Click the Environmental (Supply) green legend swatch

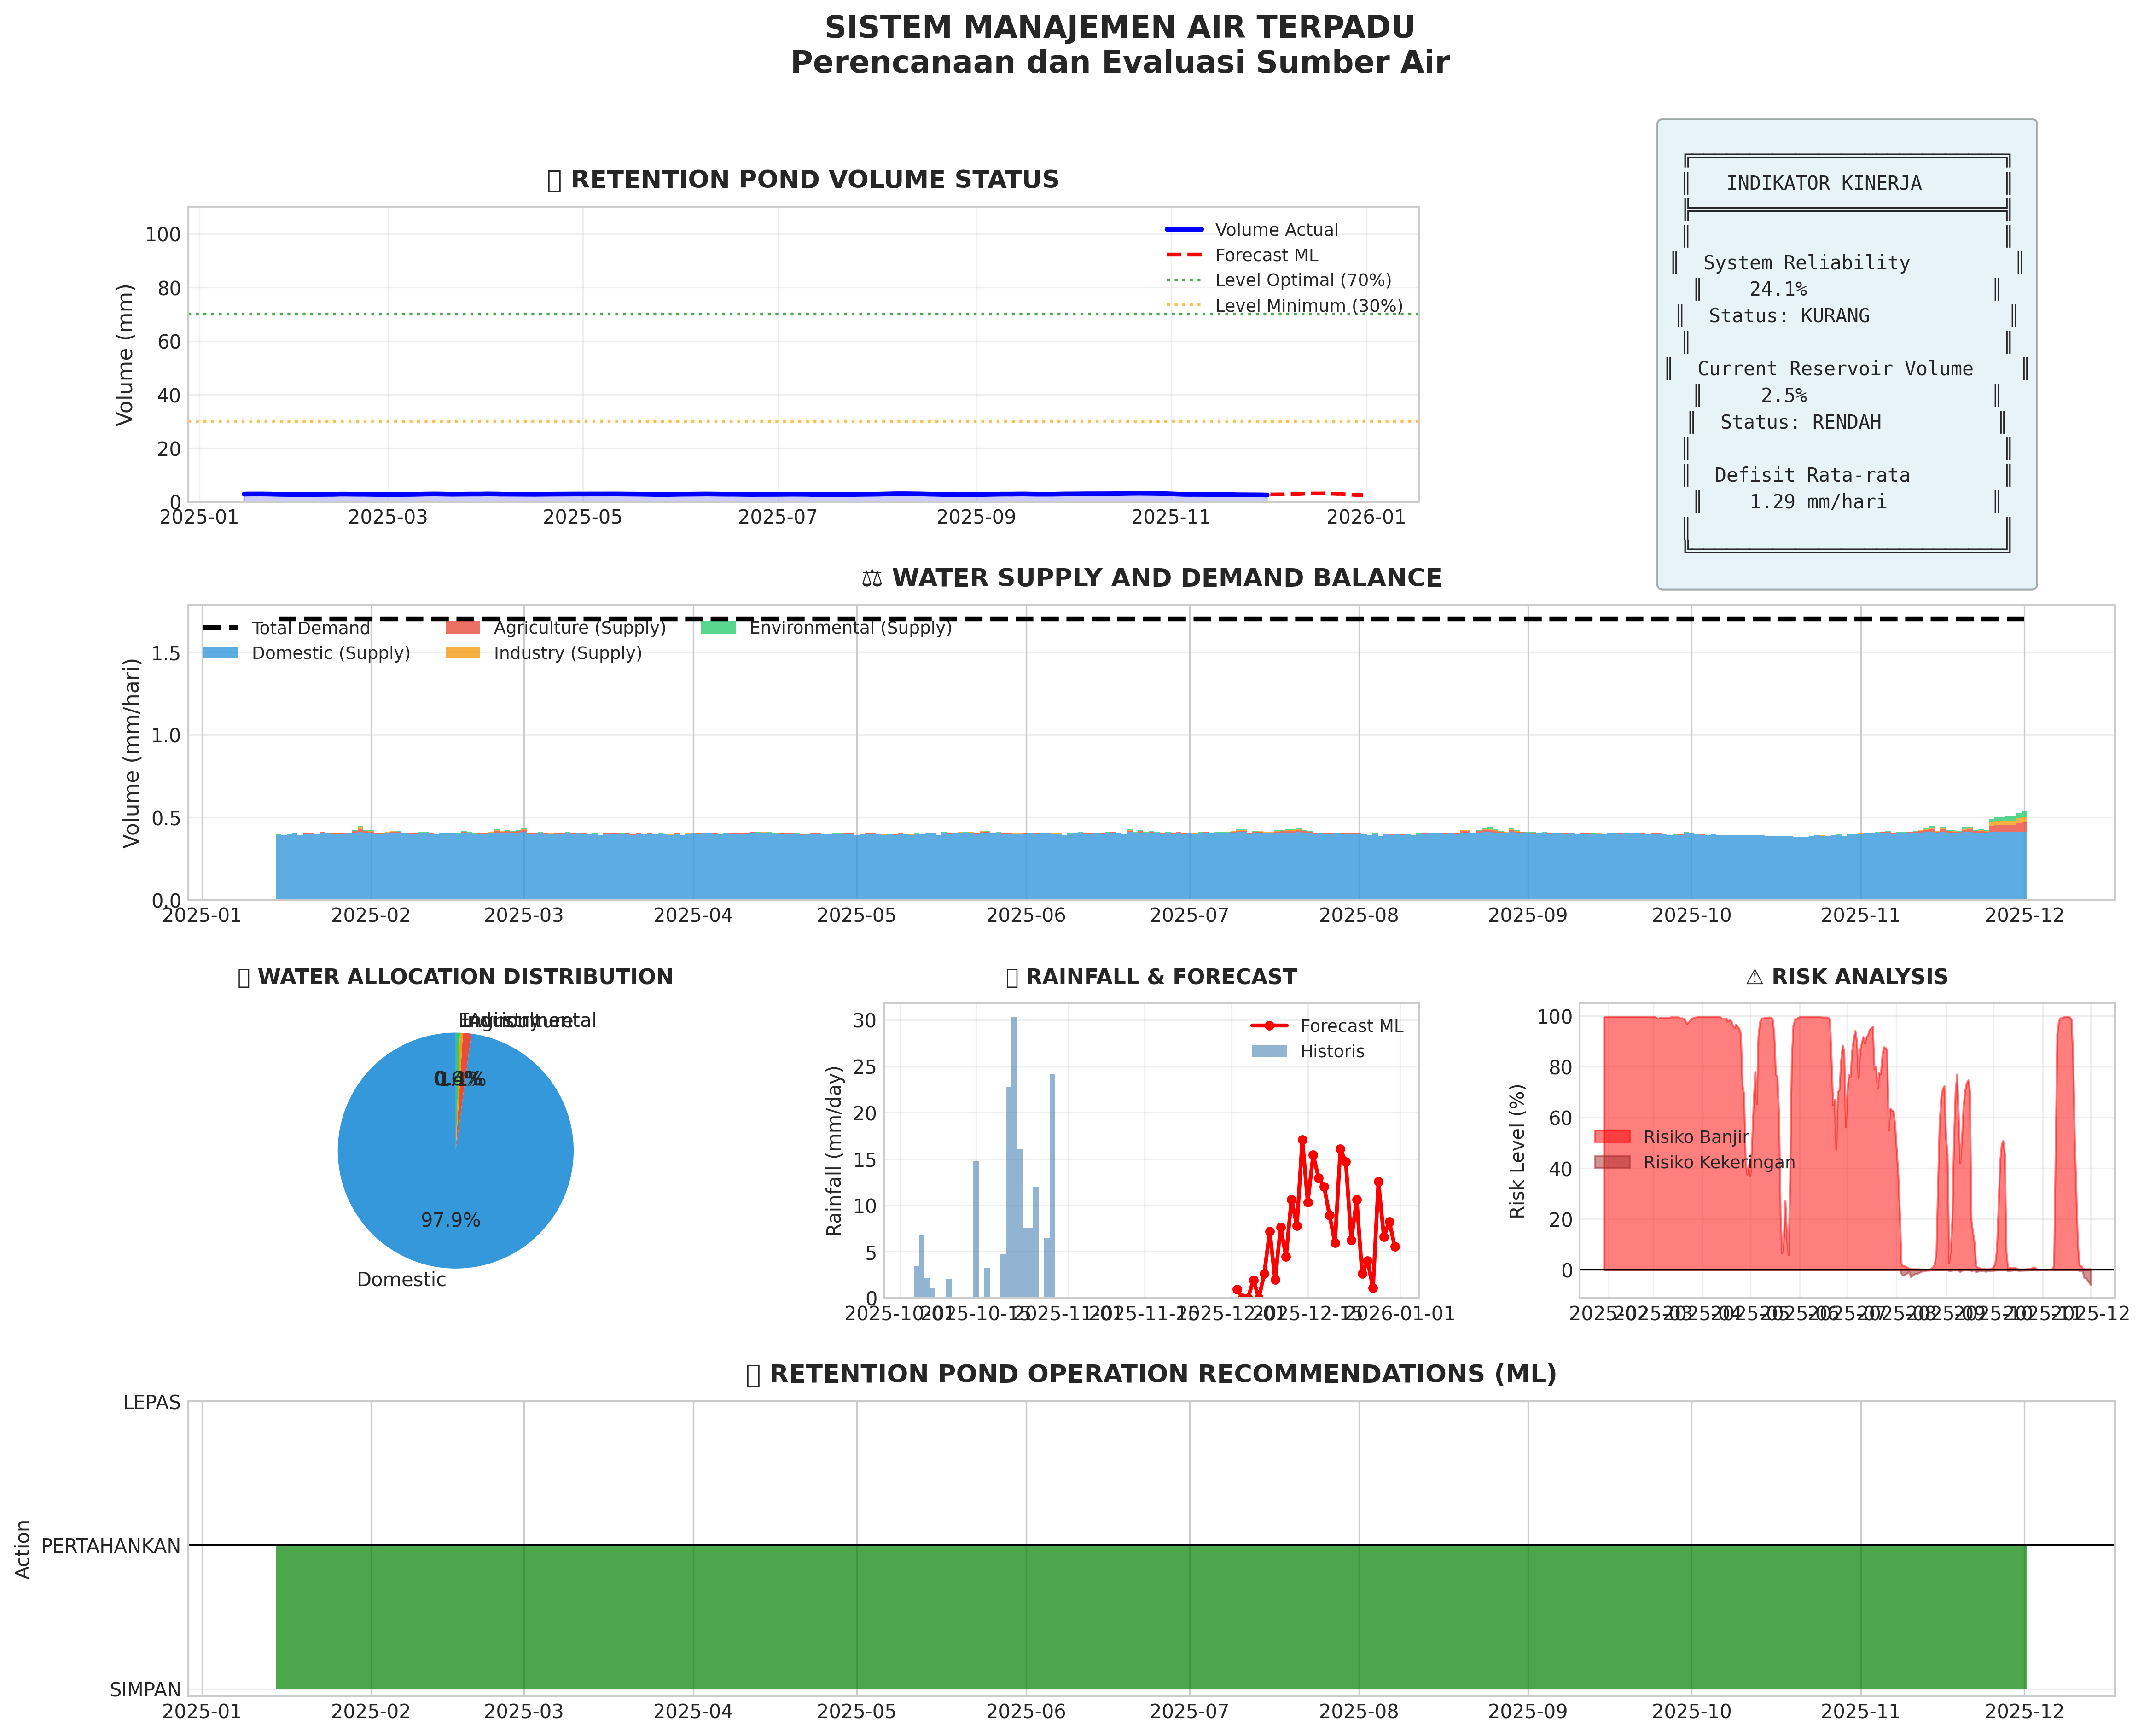coord(718,628)
